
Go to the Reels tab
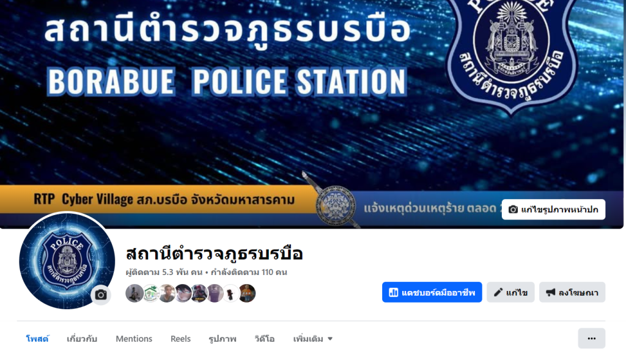tap(180, 339)
